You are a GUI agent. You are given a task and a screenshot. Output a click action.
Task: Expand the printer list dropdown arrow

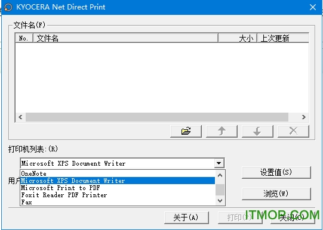coord(219,163)
